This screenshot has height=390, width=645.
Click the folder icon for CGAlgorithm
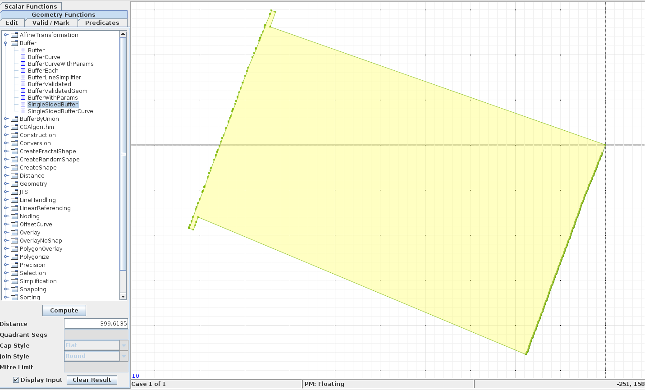(x=14, y=127)
